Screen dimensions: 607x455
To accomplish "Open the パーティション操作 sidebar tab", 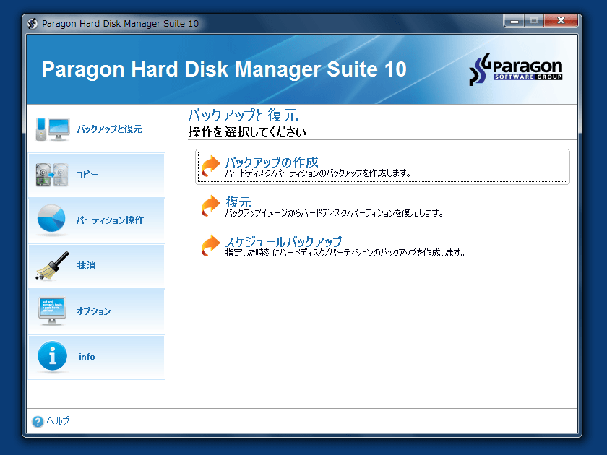I will tap(96, 221).
